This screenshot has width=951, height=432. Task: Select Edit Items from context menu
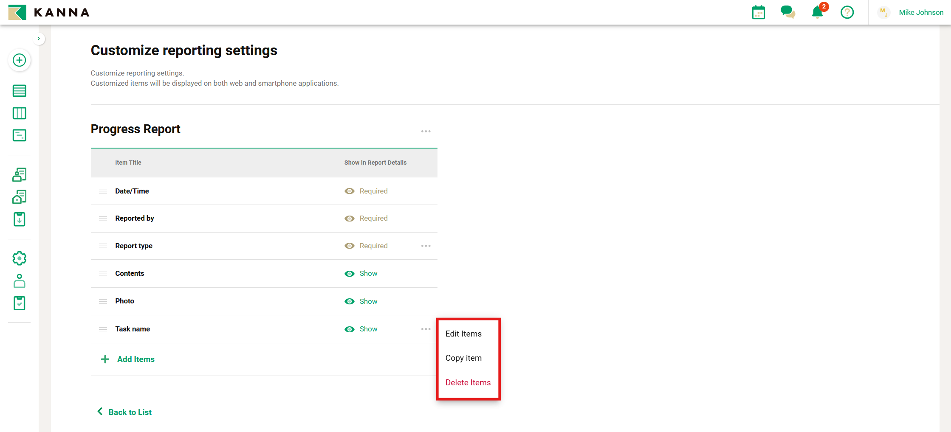tap(463, 334)
